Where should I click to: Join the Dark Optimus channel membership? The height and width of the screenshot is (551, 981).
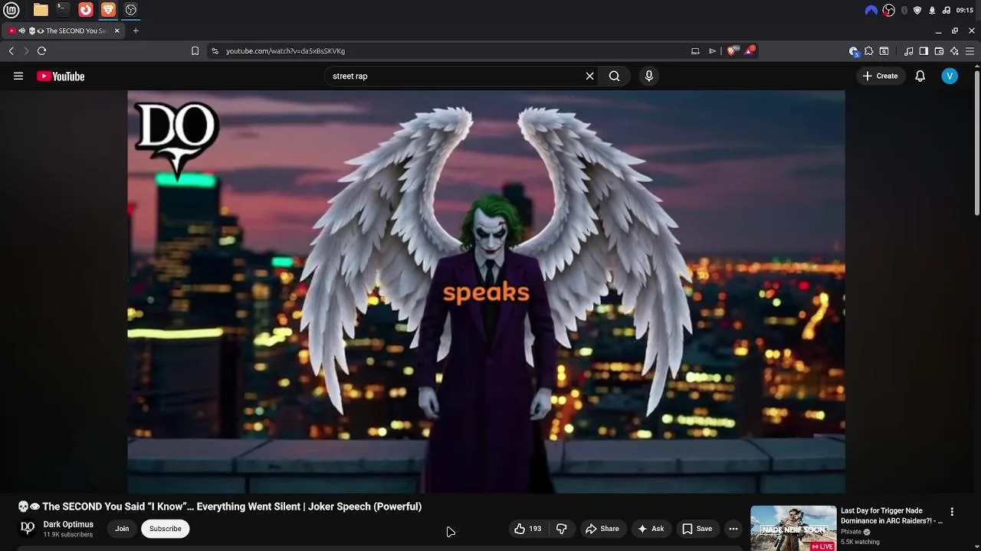(122, 529)
